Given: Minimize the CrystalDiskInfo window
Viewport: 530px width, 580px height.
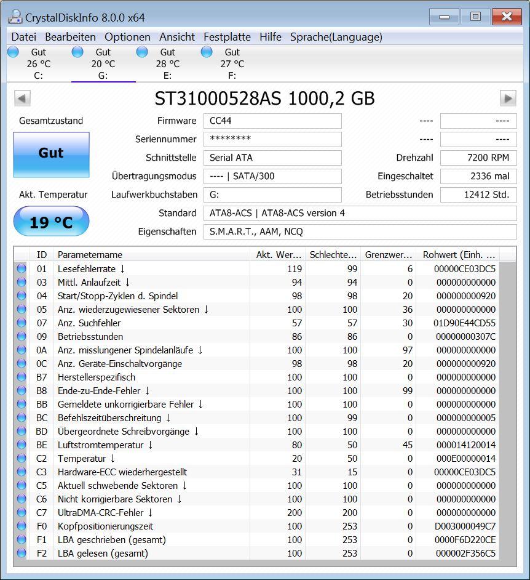Looking at the screenshot, I should click(445, 17).
